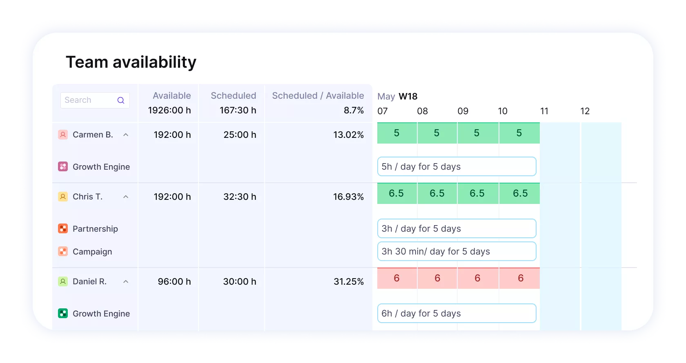Click Chris T.'s green 6.5 cell on day 09

[x=477, y=193]
